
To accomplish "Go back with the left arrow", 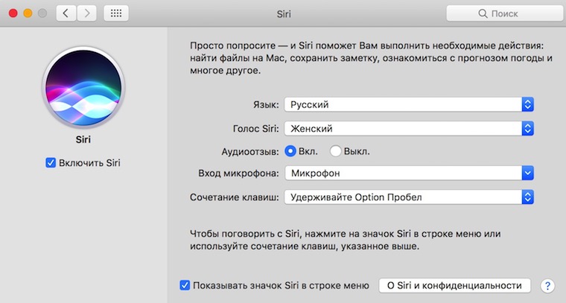I will [67, 13].
